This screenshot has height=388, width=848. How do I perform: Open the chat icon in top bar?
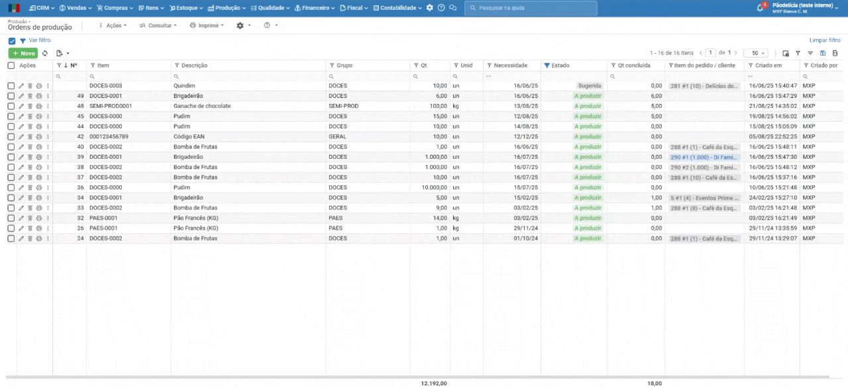452,8
